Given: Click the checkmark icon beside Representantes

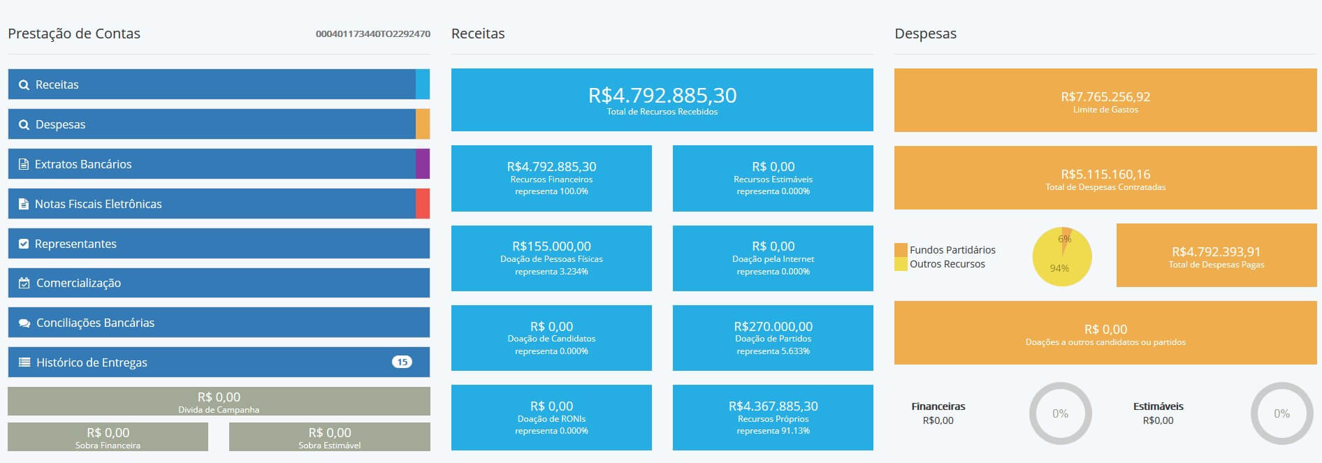Looking at the screenshot, I should coord(24,244).
